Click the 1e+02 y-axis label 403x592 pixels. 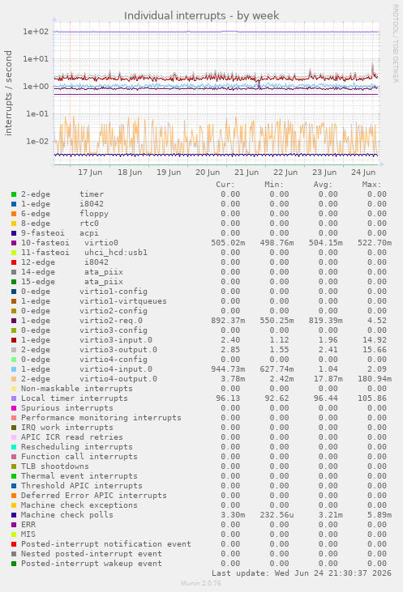(36, 32)
